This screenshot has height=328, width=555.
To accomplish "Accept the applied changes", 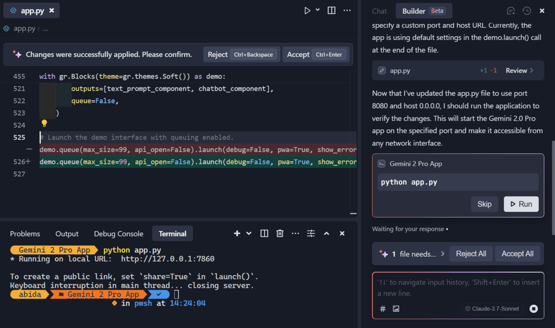I will 316,55.
